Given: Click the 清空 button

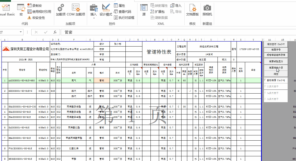Looking at the screenshot, I should pos(276,74).
